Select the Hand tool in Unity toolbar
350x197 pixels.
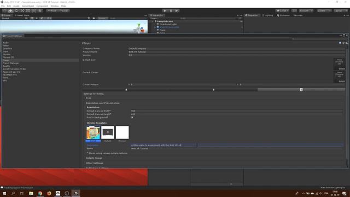pyautogui.click(x=5, y=11)
